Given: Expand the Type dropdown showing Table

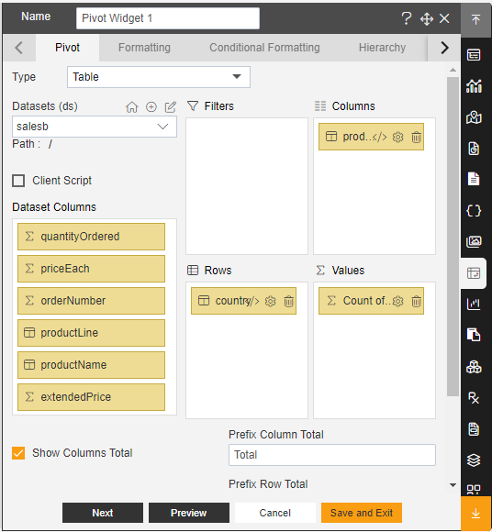Looking at the screenshot, I should pyautogui.click(x=159, y=77).
